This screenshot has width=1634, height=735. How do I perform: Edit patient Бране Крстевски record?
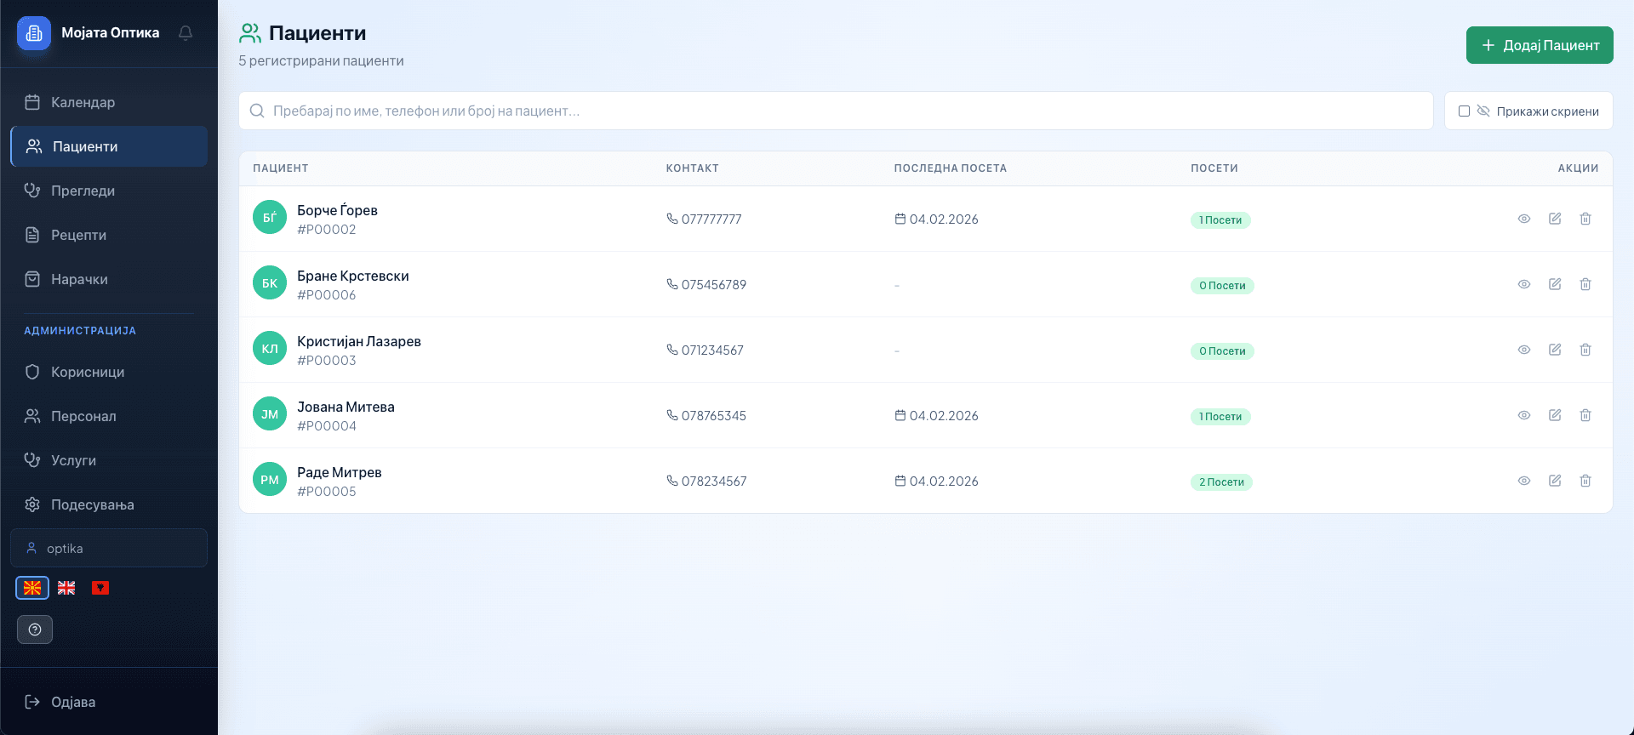(x=1554, y=284)
